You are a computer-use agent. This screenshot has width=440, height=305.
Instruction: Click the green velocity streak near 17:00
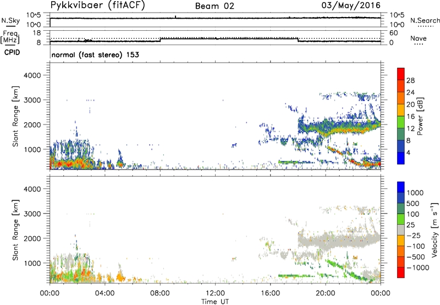click(295, 276)
